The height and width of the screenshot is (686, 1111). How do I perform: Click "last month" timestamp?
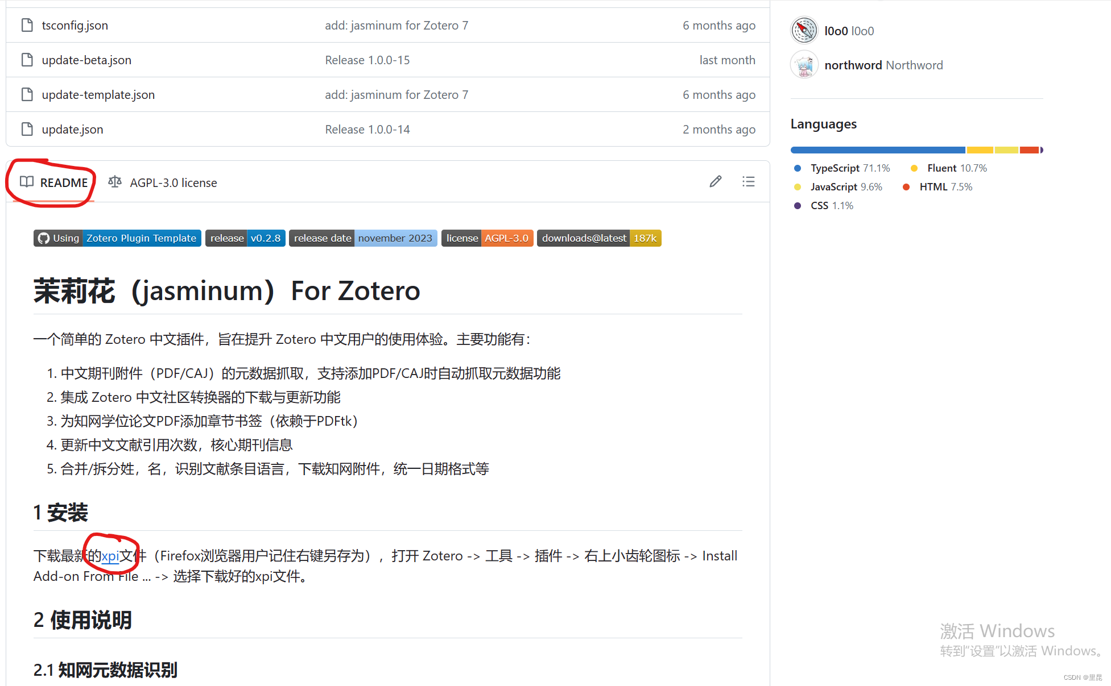(x=728, y=60)
